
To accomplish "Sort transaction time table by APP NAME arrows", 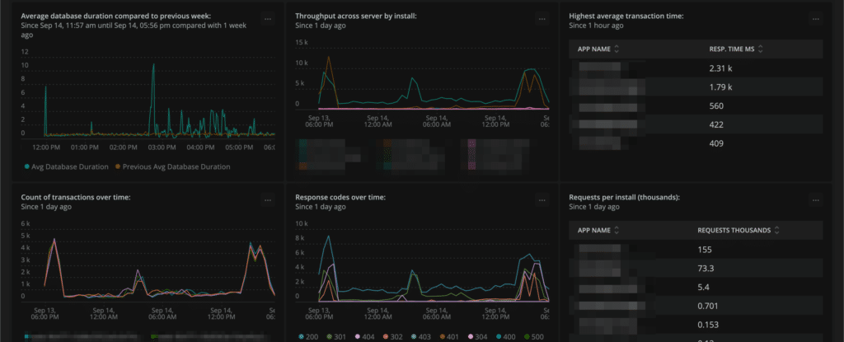I will coord(617,49).
